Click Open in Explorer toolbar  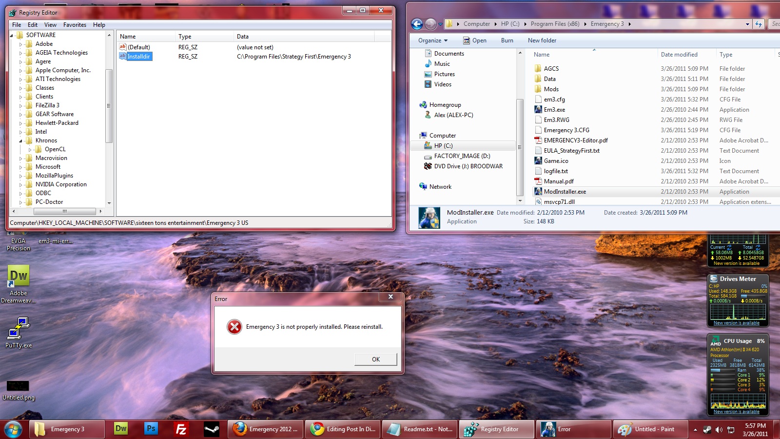point(474,40)
